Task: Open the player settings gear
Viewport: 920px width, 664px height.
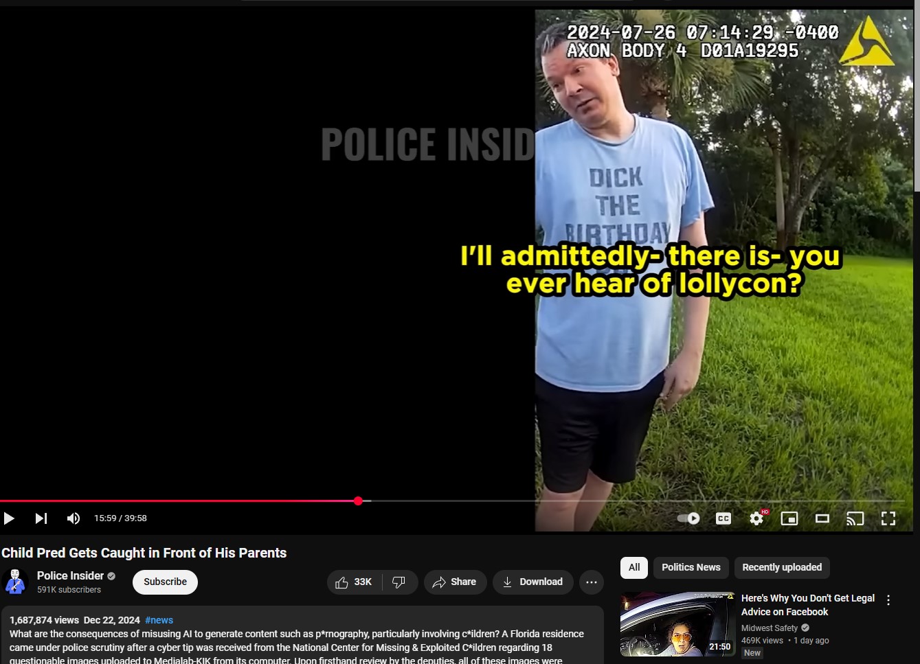Action: (757, 518)
